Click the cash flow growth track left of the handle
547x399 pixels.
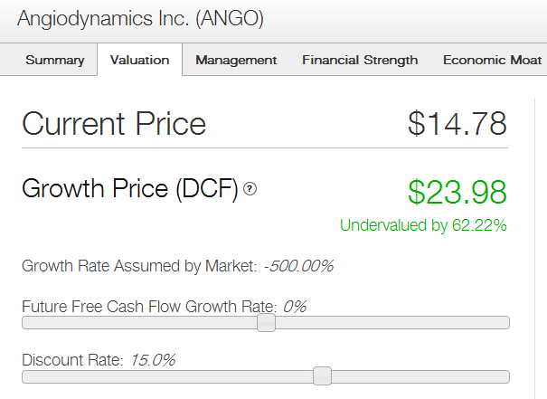[139, 323]
